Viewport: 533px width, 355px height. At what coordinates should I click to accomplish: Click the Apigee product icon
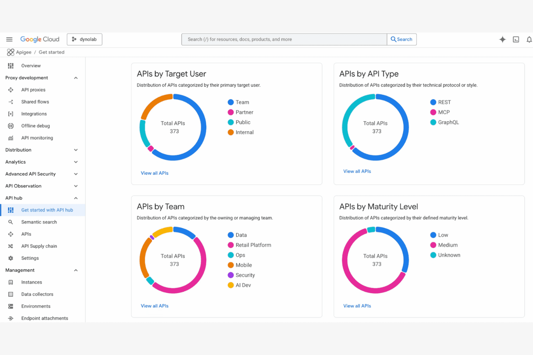click(x=11, y=52)
